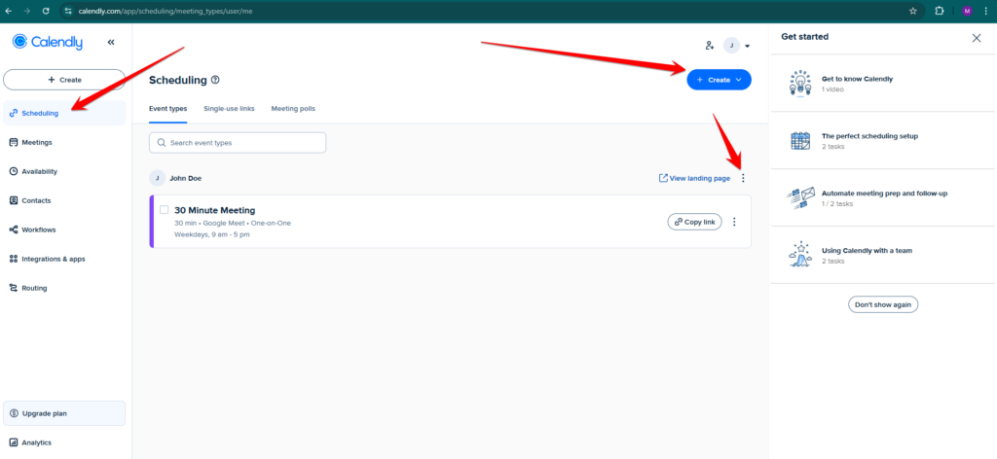997x459 pixels.
Task: Close the Get started panel
Action: (977, 37)
